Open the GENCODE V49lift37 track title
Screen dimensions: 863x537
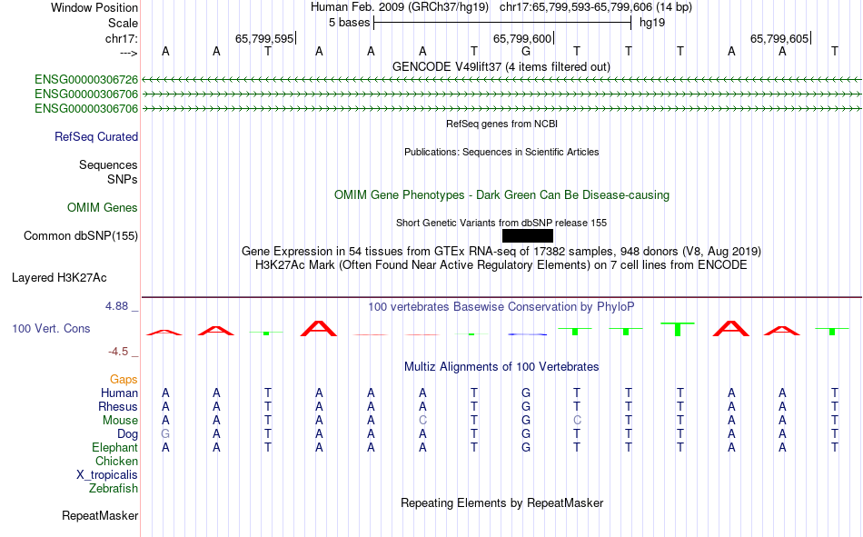tap(501, 66)
